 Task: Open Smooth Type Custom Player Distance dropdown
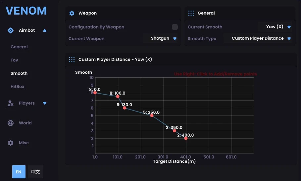(x=258, y=38)
